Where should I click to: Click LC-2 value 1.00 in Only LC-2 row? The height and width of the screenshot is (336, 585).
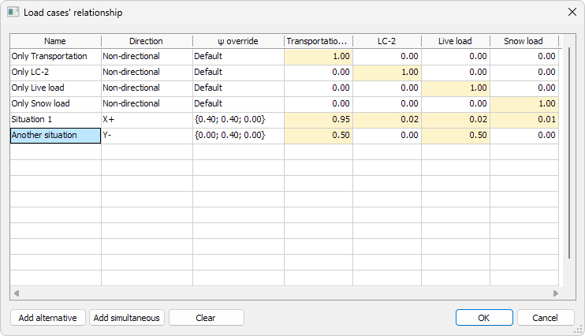coord(387,72)
